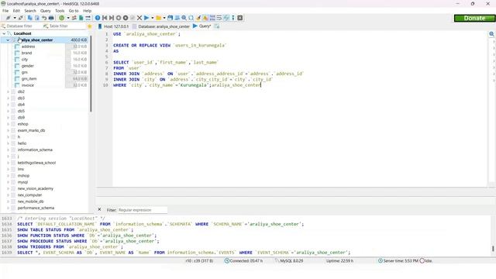Open the Go to menu
496x279 pixels.
click(x=74, y=11)
